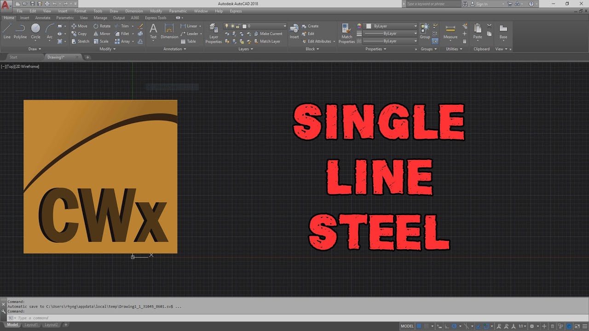Switch to the Manage ribbon tab
589x331 pixels.
point(100,18)
